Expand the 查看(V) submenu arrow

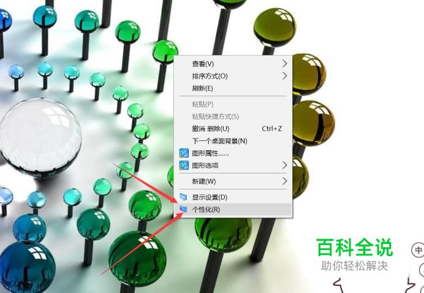click(284, 64)
